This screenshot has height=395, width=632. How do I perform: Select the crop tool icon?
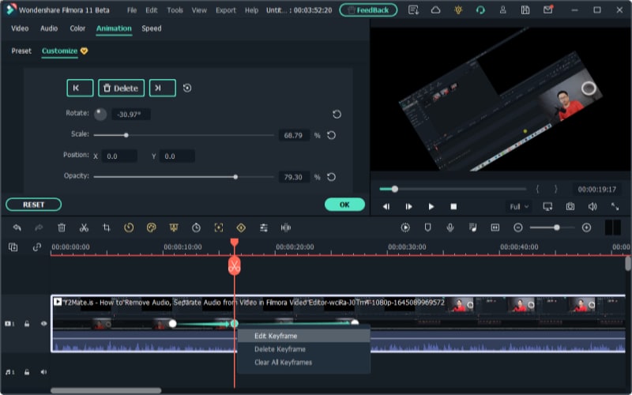click(107, 228)
